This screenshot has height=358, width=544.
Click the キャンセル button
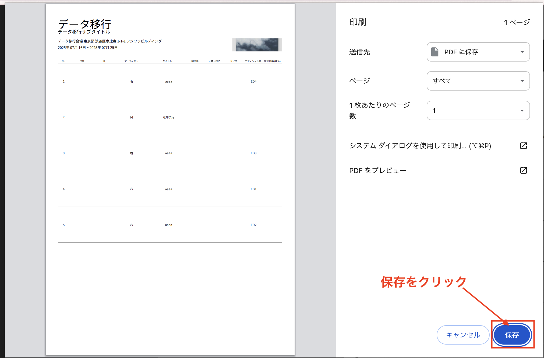[463, 335]
